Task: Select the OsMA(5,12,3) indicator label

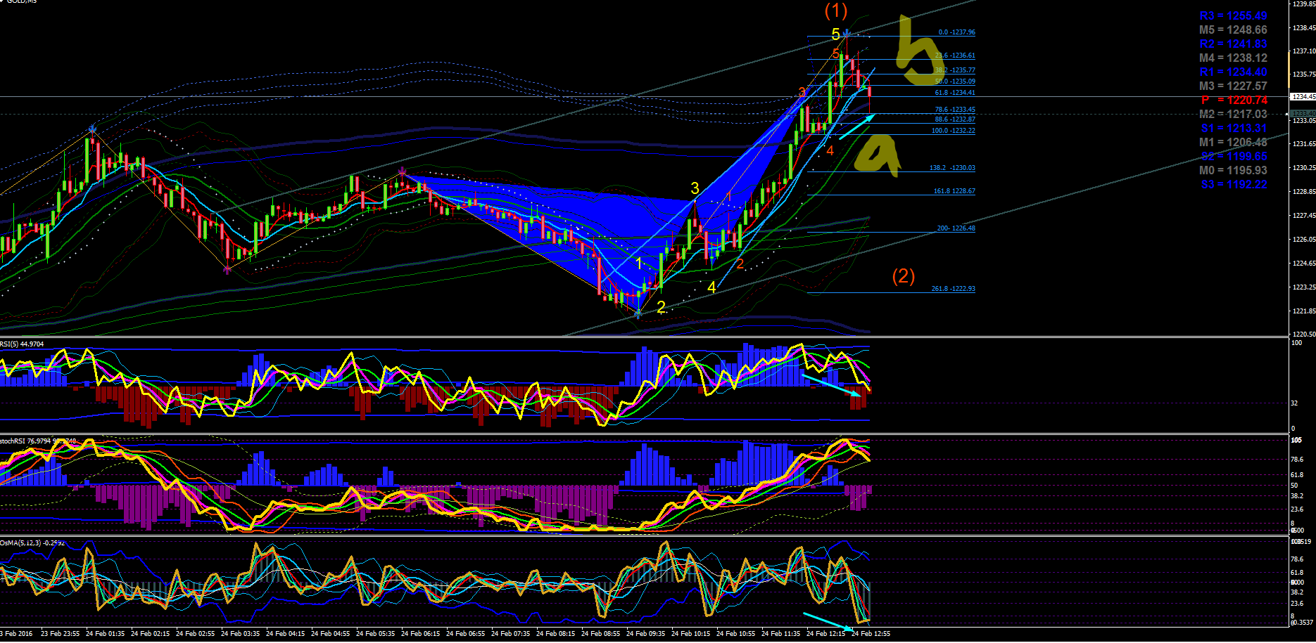Action: click(33, 543)
